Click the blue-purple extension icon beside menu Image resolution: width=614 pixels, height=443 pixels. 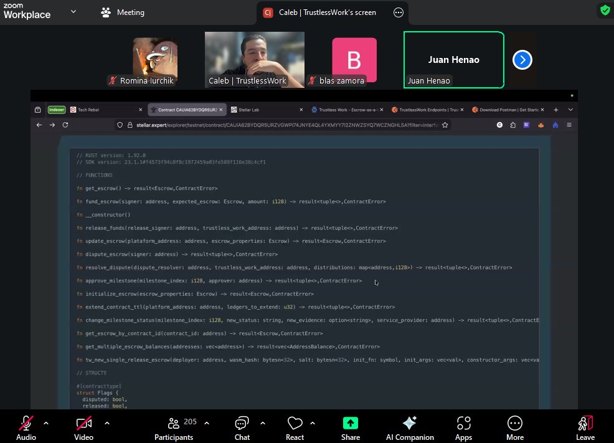[x=555, y=125]
